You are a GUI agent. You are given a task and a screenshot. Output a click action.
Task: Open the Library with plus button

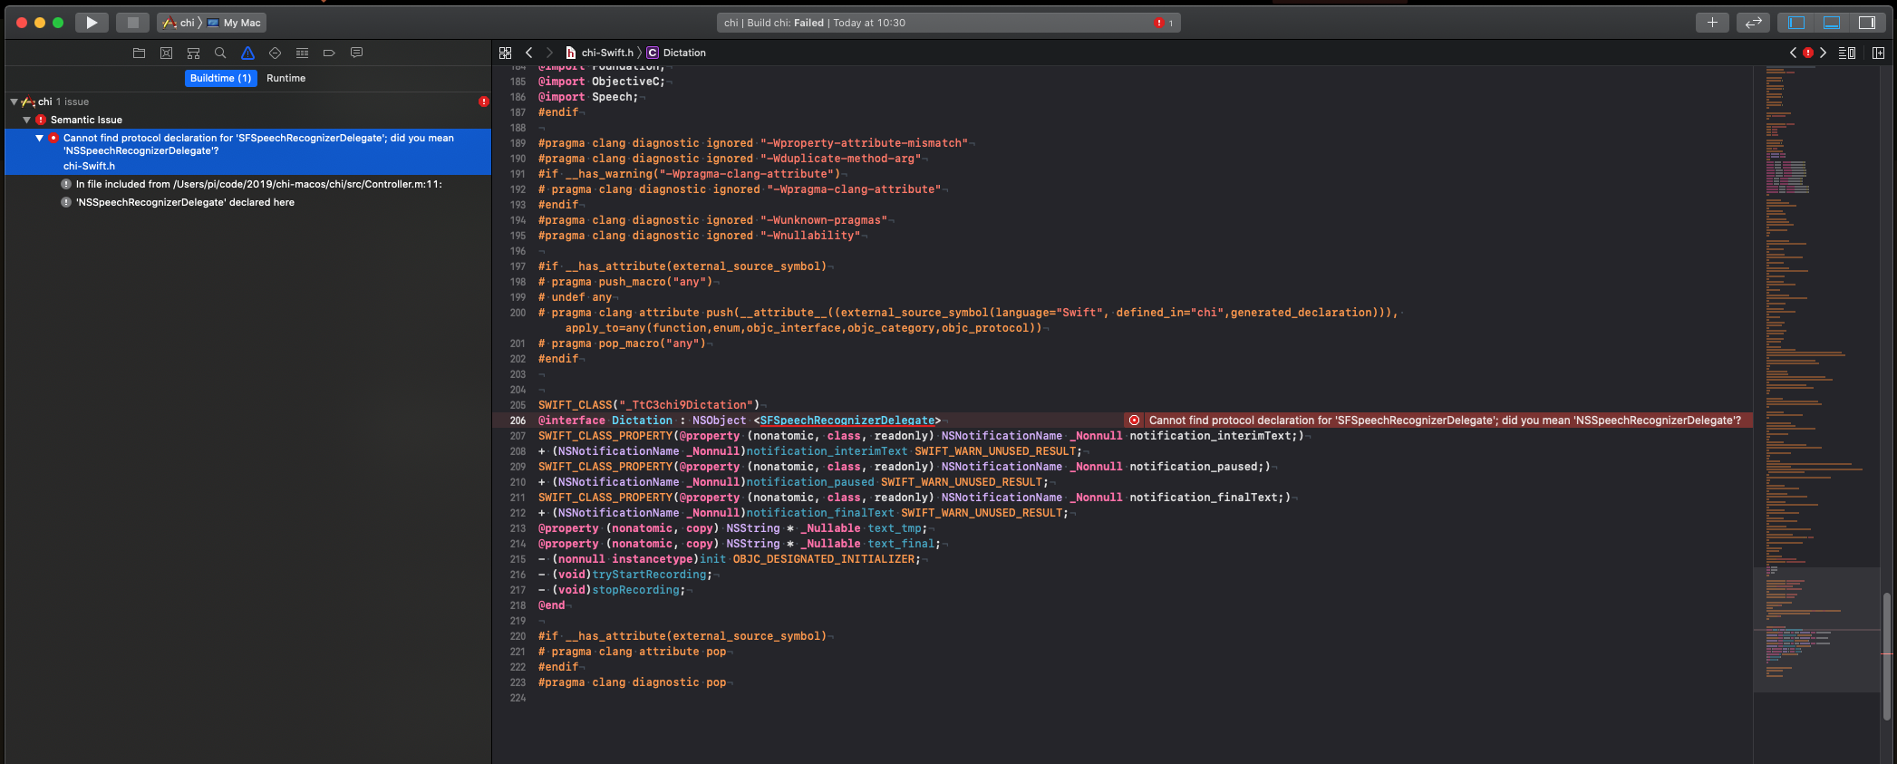click(x=1712, y=23)
